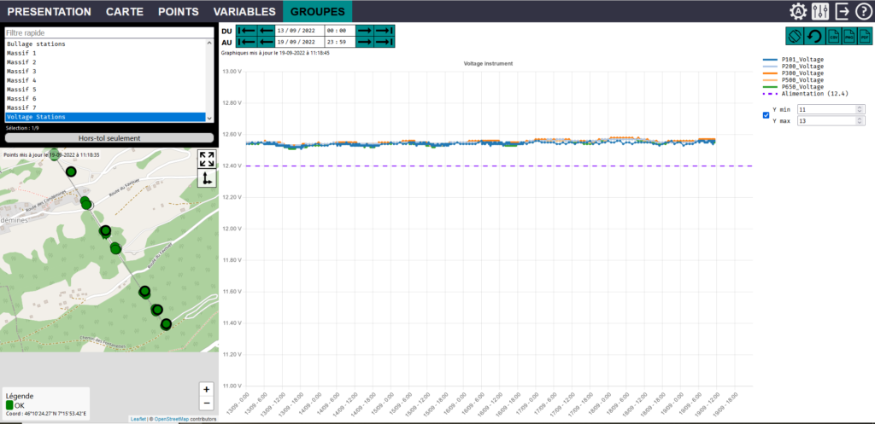
Task: Click the Filtre rapide search field
Action: 106,32
